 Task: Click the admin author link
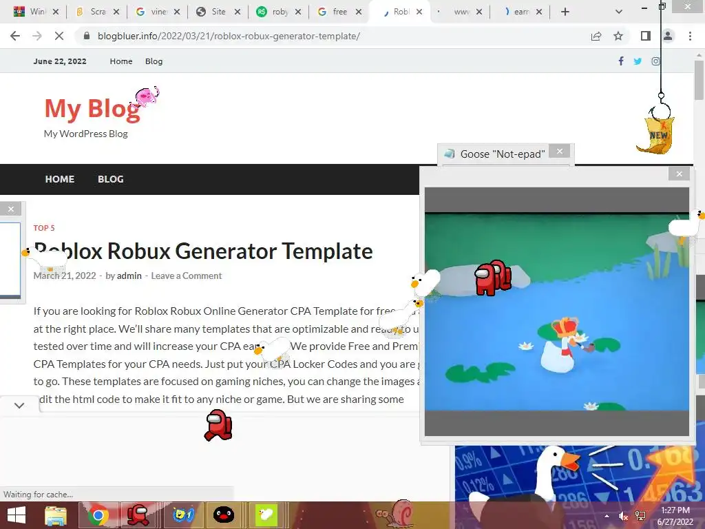129,276
